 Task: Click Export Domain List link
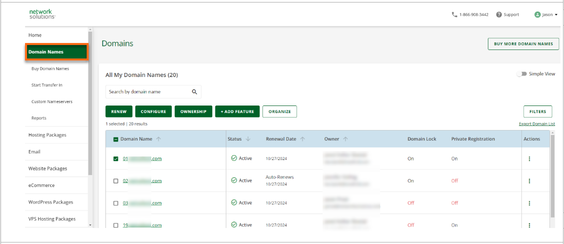pyautogui.click(x=537, y=124)
